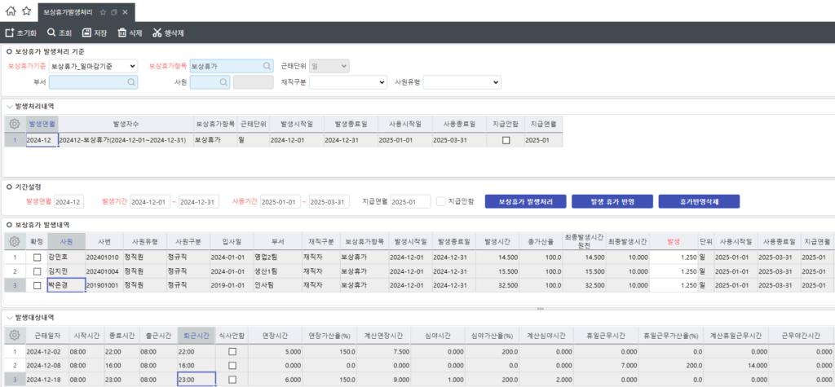Click the 초기화 toolbar button
Screen dimensions: 835x387
coord(20,33)
